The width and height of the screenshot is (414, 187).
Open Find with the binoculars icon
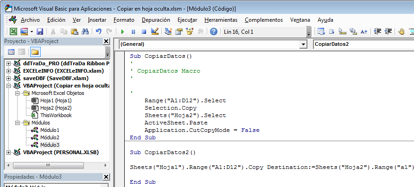click(x=85, y=31)
